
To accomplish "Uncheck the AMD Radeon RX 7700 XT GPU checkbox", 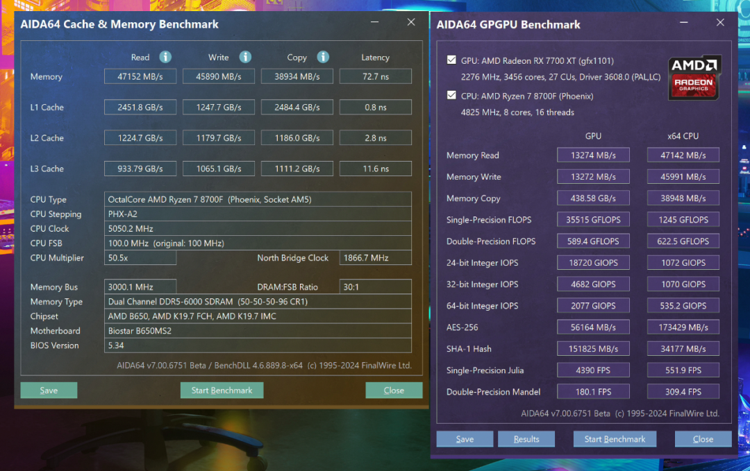I will point(451,60).
